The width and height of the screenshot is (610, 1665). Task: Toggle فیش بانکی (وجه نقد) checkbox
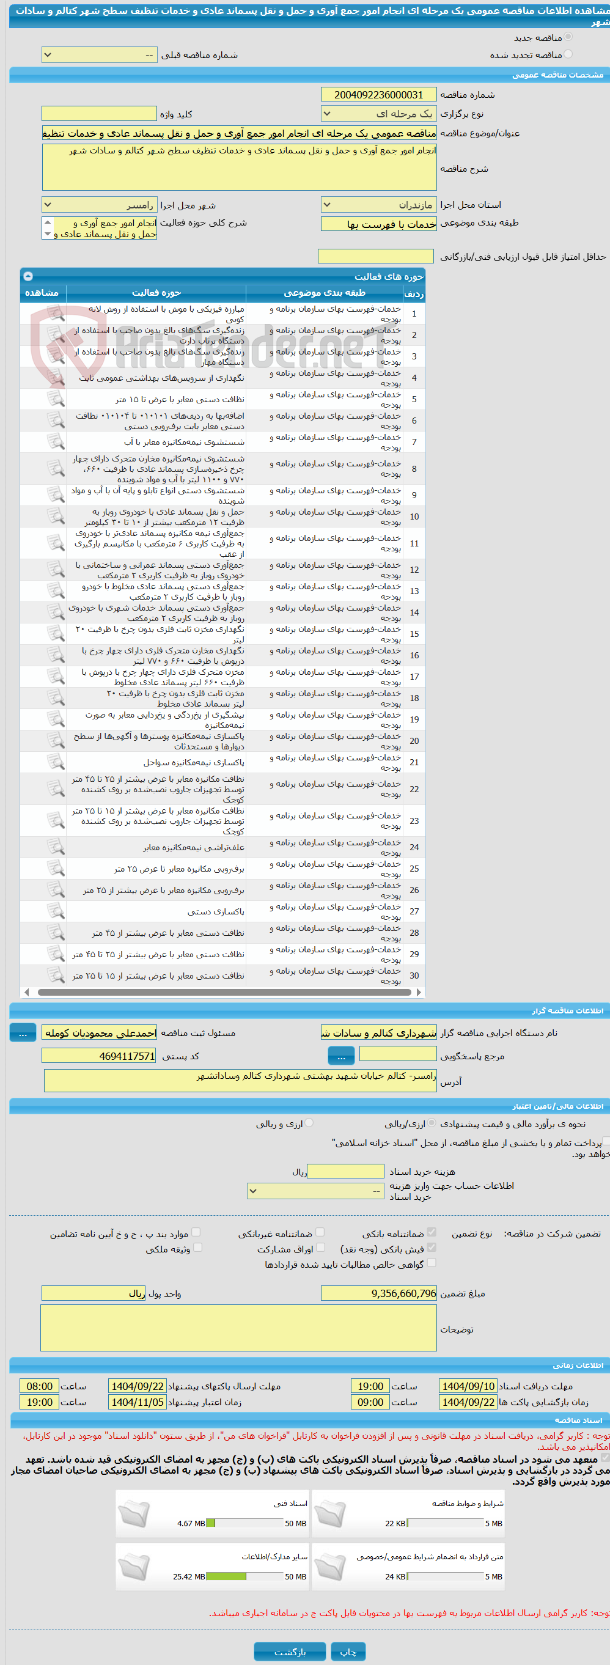(x=432, y=1248)
